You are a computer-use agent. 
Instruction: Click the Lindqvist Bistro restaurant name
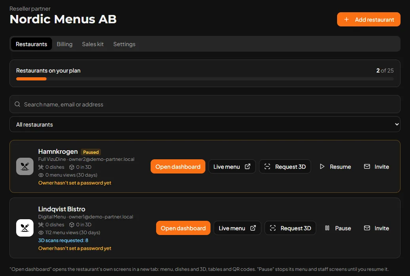[62, 209]
